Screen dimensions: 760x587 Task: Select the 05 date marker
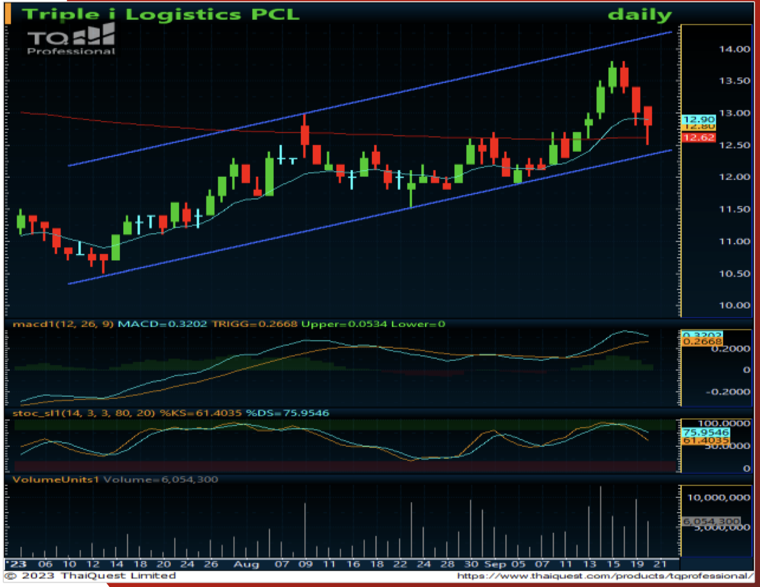pos(518,564)
